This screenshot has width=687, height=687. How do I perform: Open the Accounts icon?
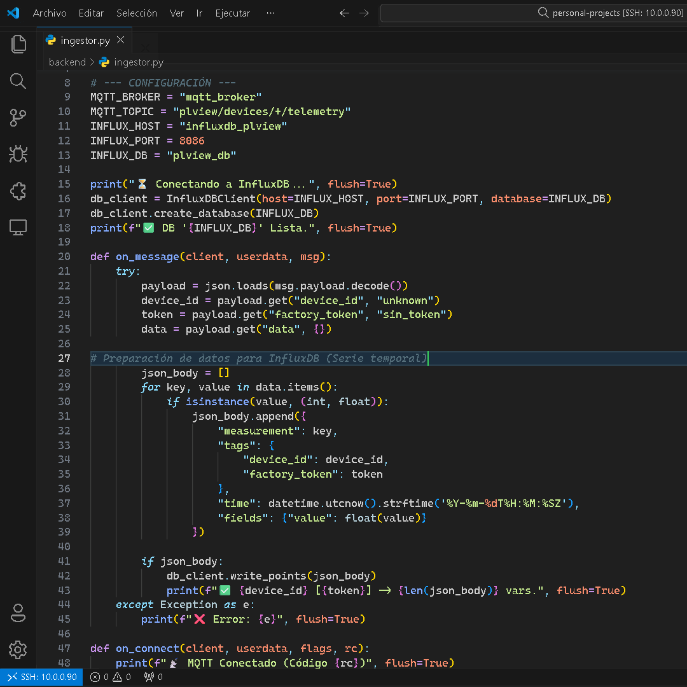pyautogui.click(x=18, y=613)
